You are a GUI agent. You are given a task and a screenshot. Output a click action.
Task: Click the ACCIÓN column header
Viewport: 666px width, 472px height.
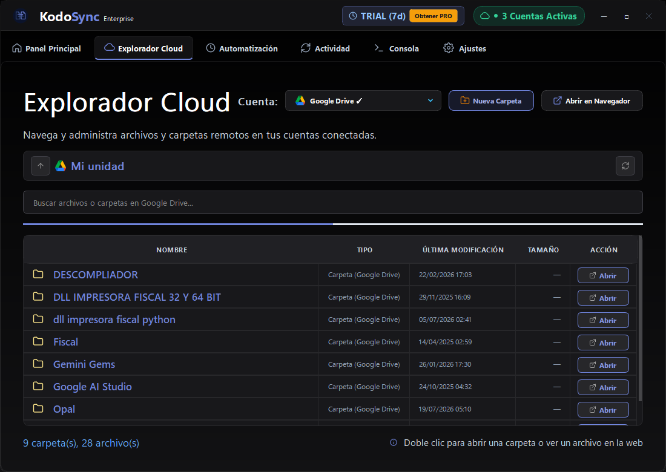(604, 250)
